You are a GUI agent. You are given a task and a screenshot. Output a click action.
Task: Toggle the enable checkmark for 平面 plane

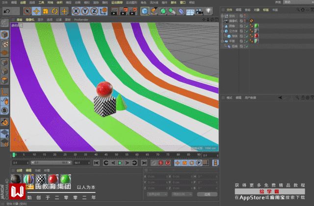pyautogui.click(x=247, y=41)
